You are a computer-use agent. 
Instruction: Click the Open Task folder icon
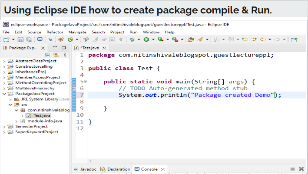click(x=191, y=39)
